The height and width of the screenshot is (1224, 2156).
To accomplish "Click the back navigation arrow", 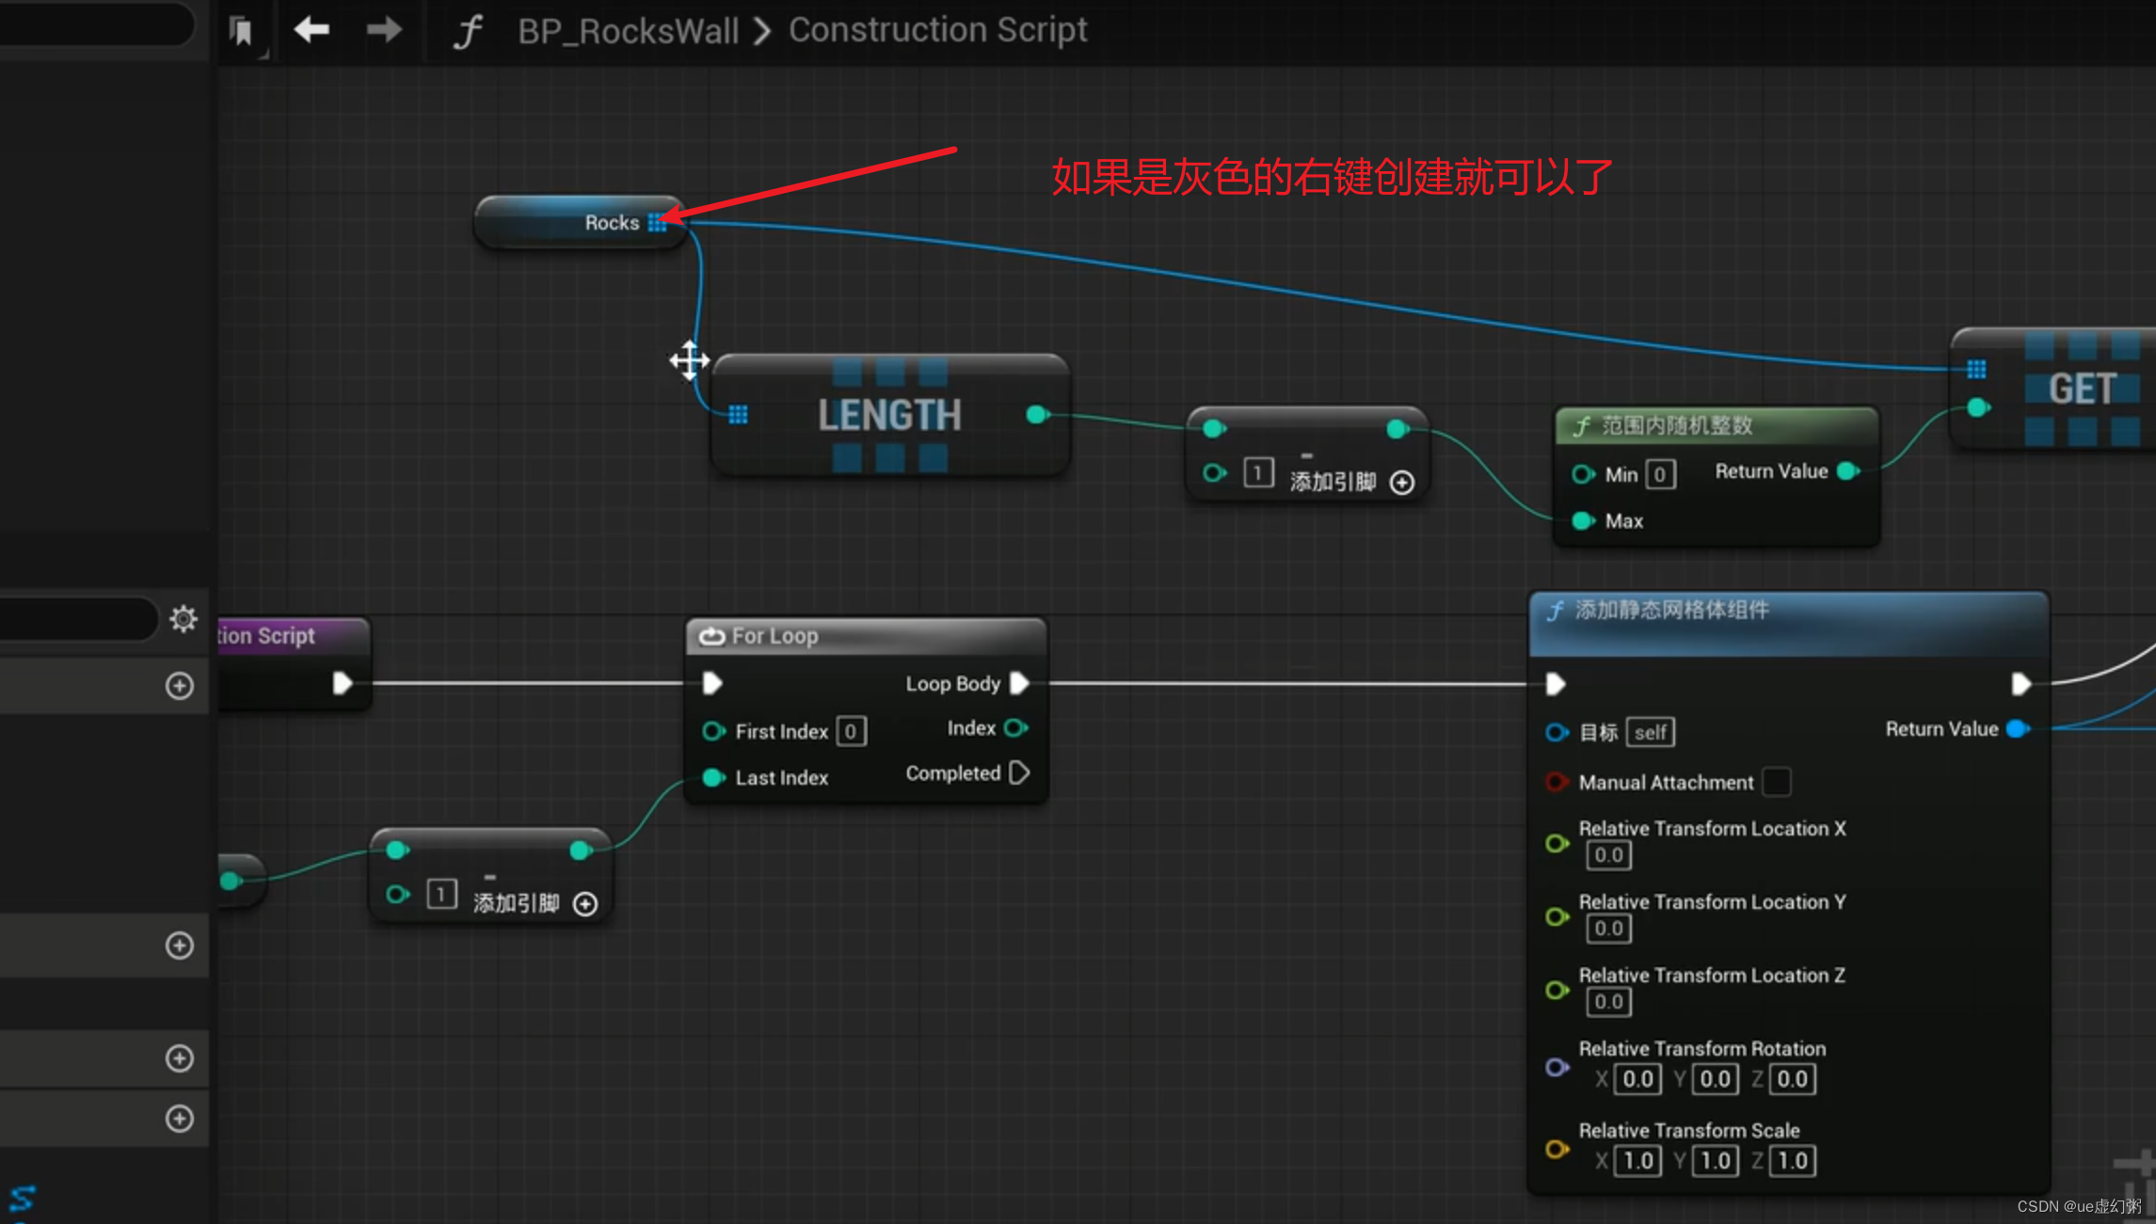I will (x=311, y=30).
